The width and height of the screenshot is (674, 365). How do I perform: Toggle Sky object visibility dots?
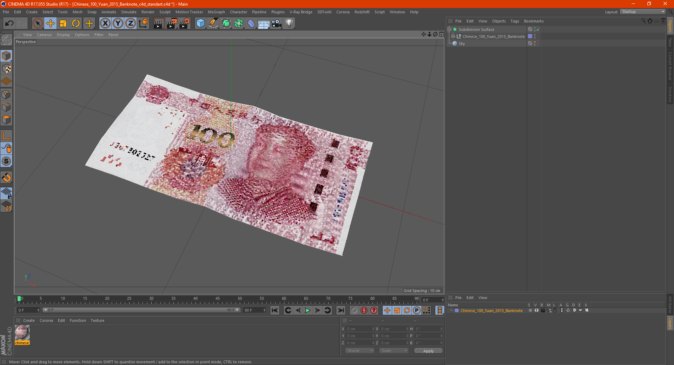pyautogui.click(x=535, y=44)
